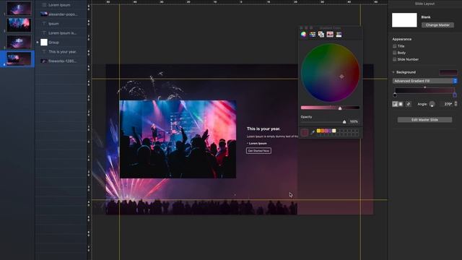This screenshot has height=260, width=462.
Task: Click the current color swatch in picker
Action: (305, 132)
